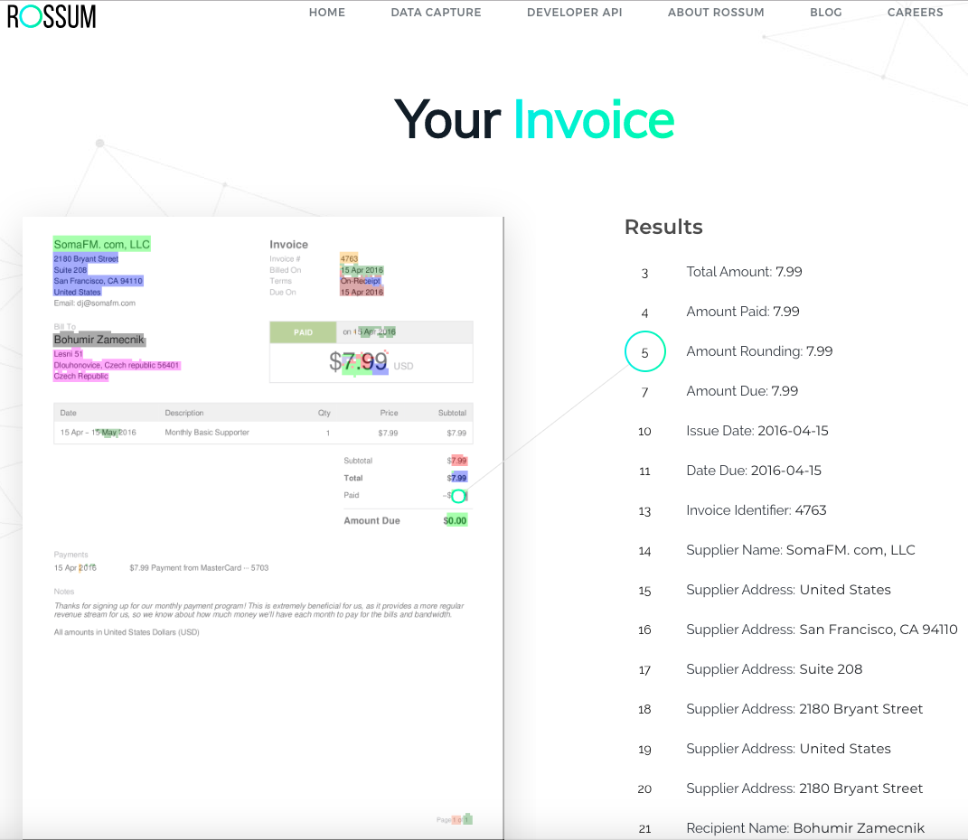Click the invoice page thumbnail's Notes paragraph
This screenshot has height=840, width=968.
(258, 610)
